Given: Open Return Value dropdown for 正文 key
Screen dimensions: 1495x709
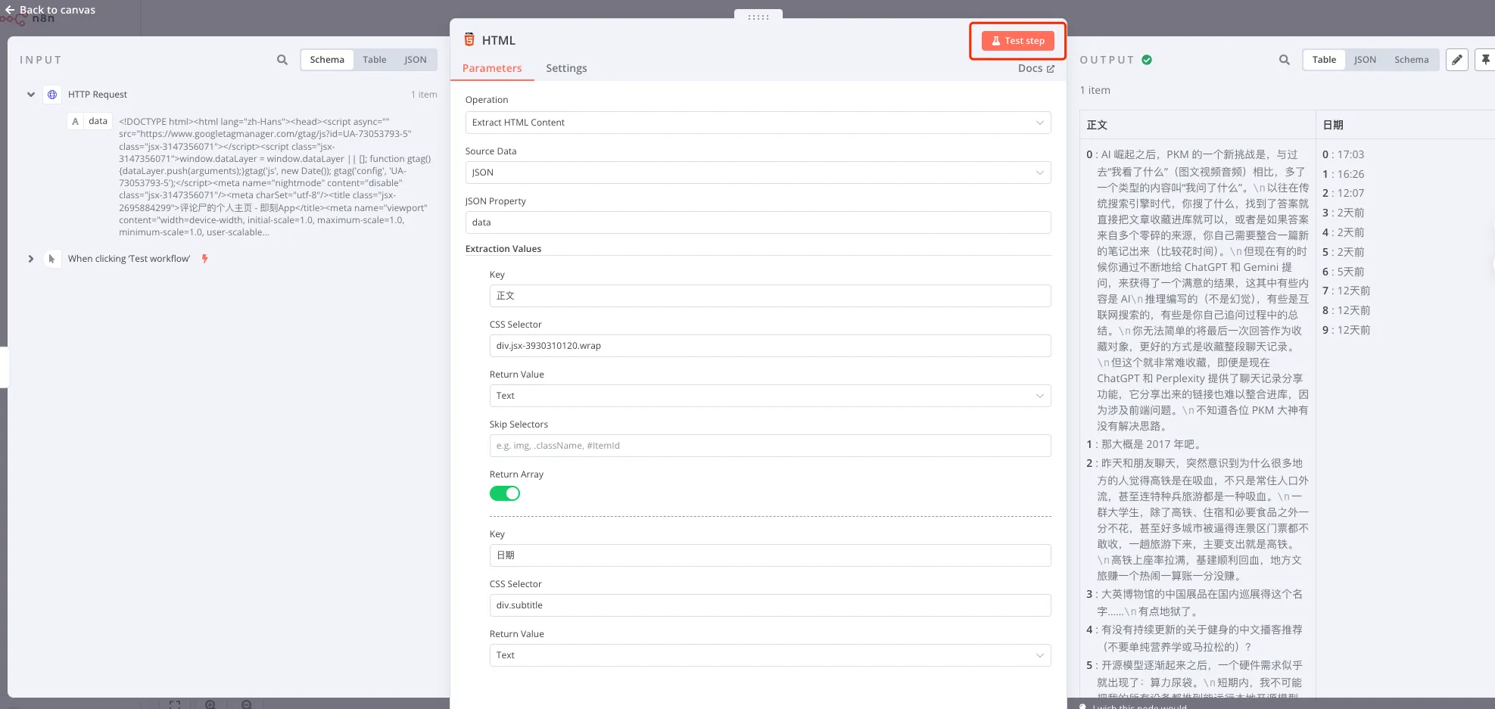Looking at the screenshot, I should (x=770, y=396).
